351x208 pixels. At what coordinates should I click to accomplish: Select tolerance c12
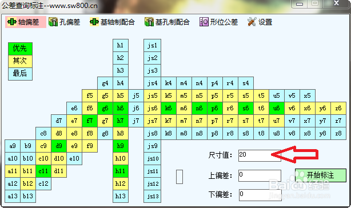43,183
